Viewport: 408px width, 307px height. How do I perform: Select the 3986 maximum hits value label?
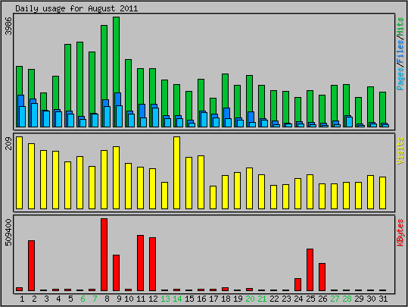tap(9, 26)
